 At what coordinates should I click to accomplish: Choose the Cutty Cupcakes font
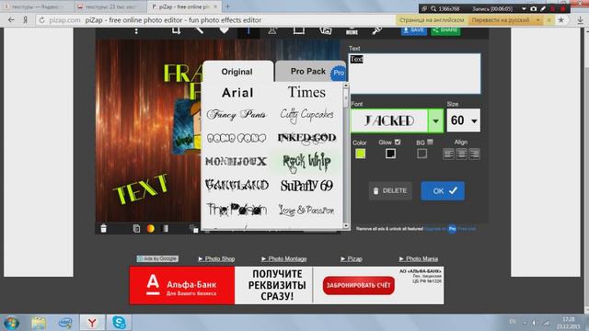306,114
